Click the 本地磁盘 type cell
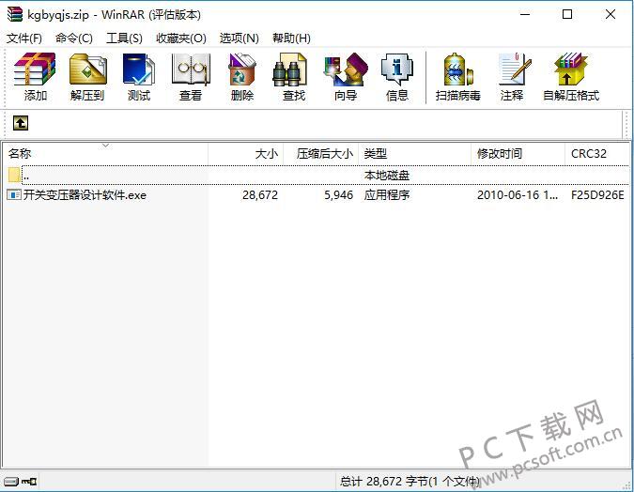Screen dimensions: 634x492 [x=387, y=175]
